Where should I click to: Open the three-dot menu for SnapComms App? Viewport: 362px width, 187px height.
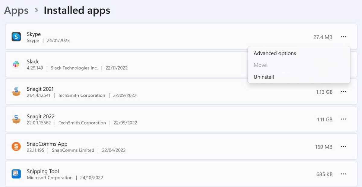(x=343, y=146)
